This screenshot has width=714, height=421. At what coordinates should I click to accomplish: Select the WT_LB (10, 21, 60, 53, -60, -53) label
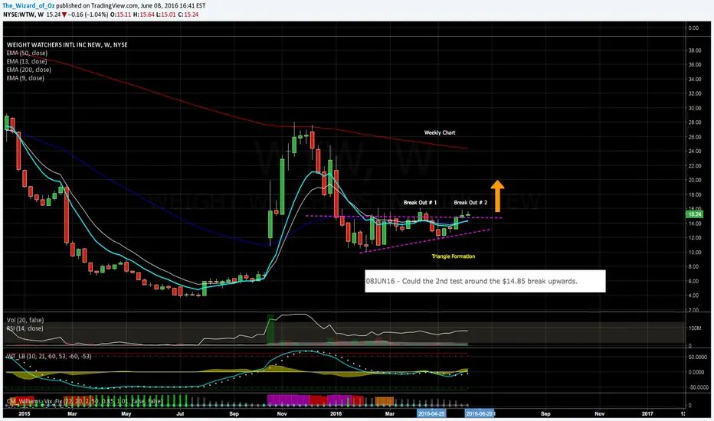click(x=49, y=356)
